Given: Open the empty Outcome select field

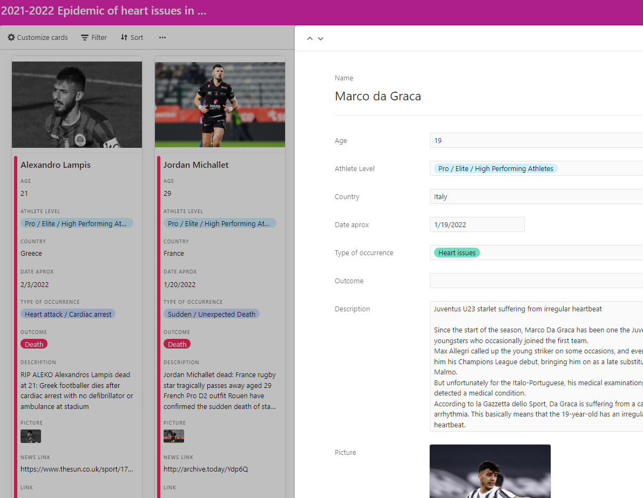Looking at the screenshot, I should pos(536,281).
